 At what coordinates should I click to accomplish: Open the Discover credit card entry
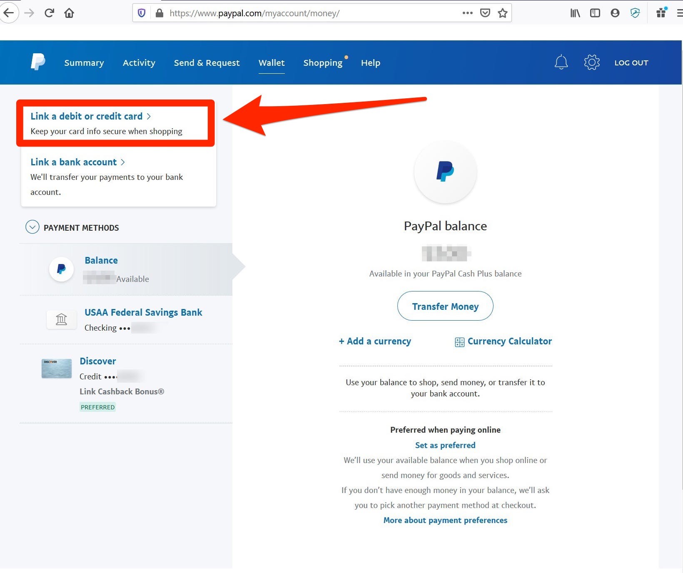pyautogui.click(x=98, y=361)
